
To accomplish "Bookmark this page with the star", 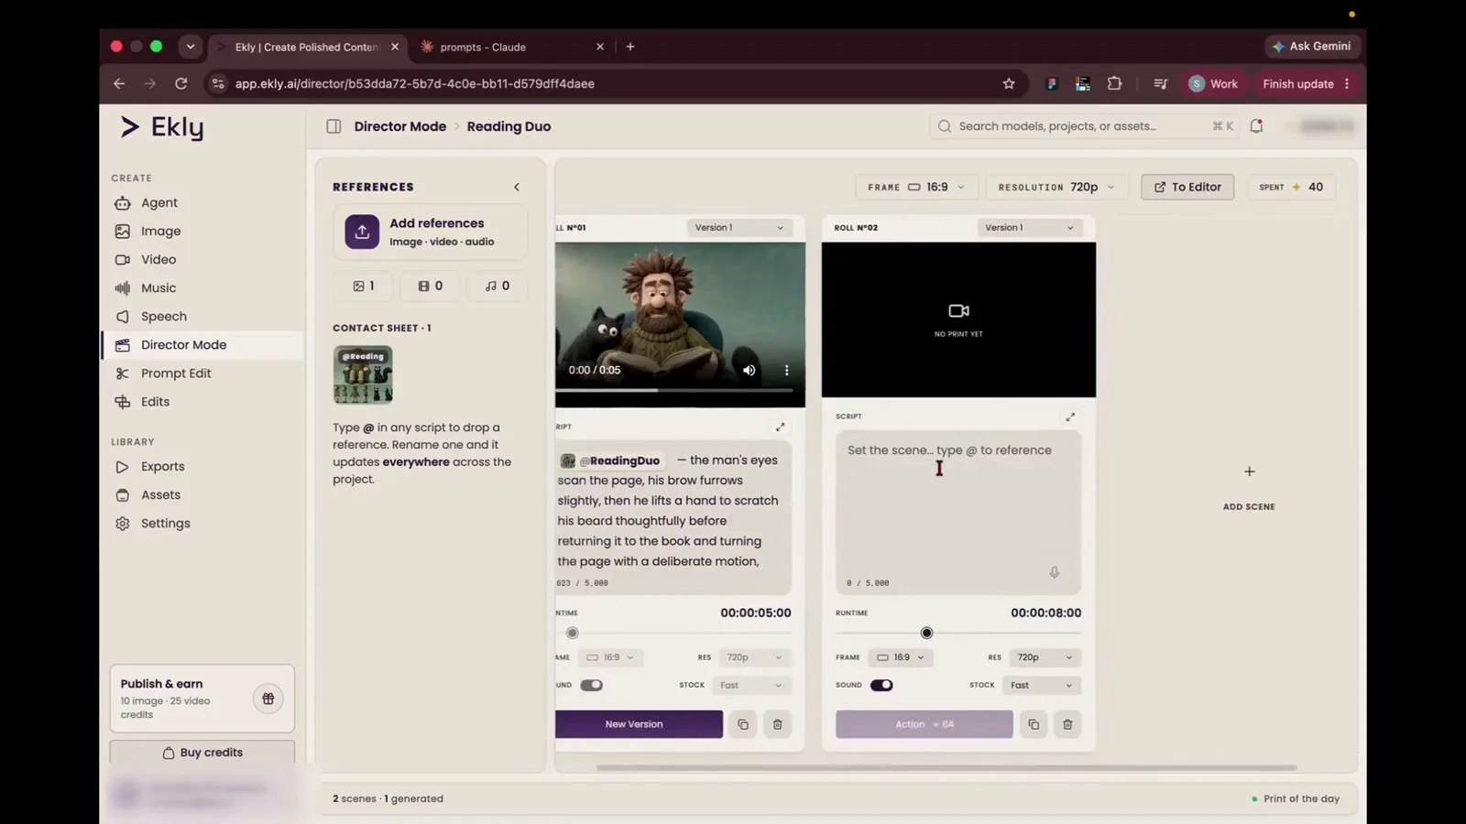I will click(1009, 83).
